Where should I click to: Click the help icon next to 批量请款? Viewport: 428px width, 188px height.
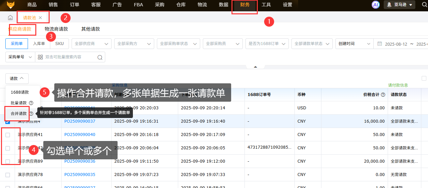pos(31,103)
